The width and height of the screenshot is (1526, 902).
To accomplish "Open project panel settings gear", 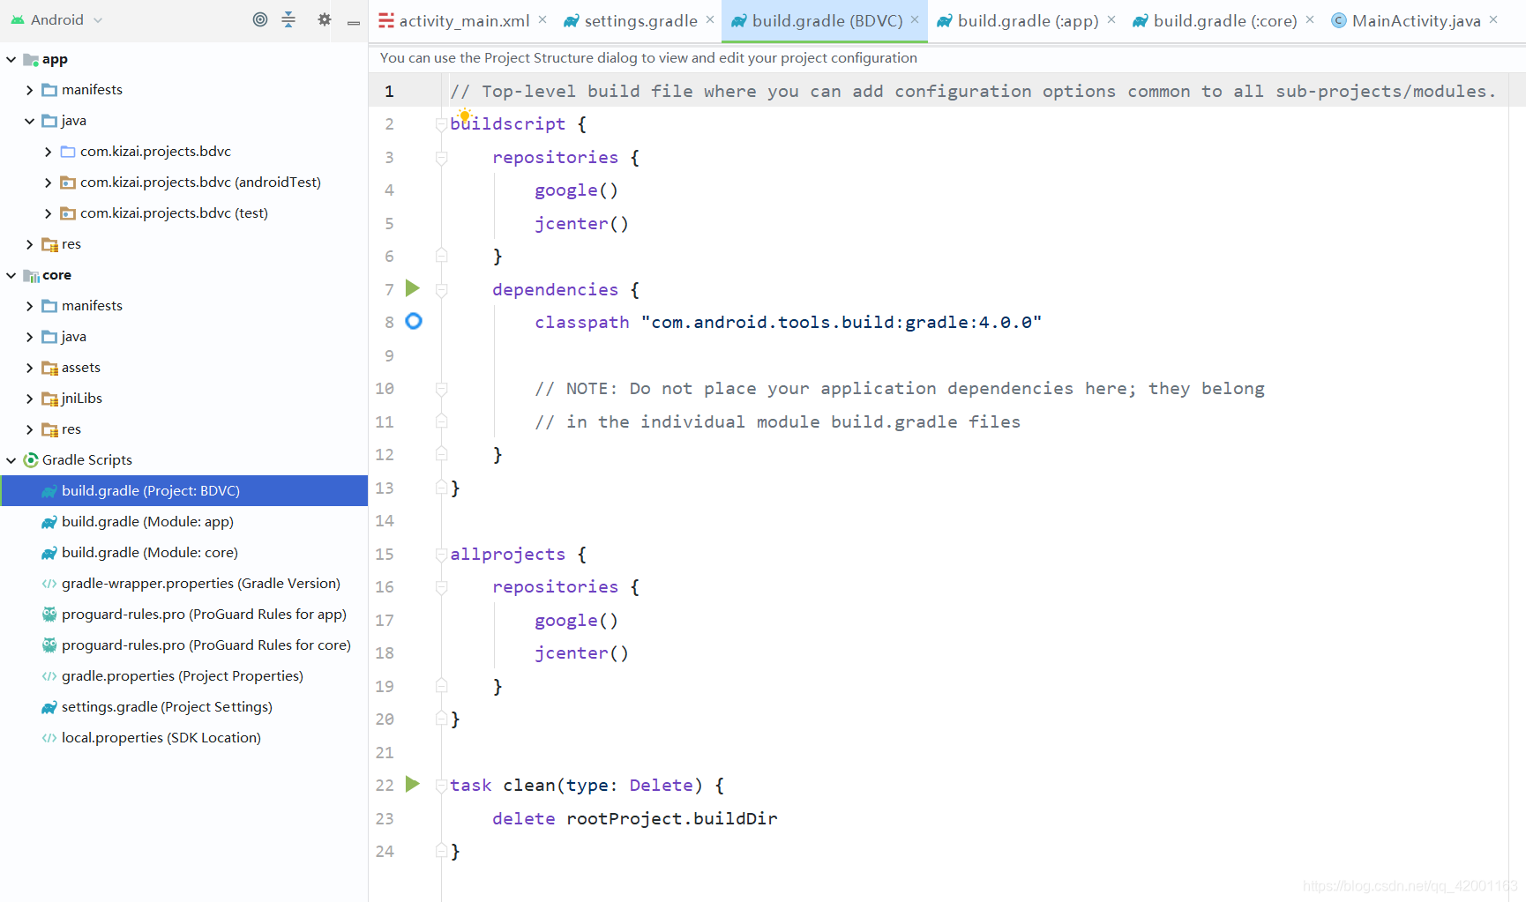I will (x=325, y=19).
